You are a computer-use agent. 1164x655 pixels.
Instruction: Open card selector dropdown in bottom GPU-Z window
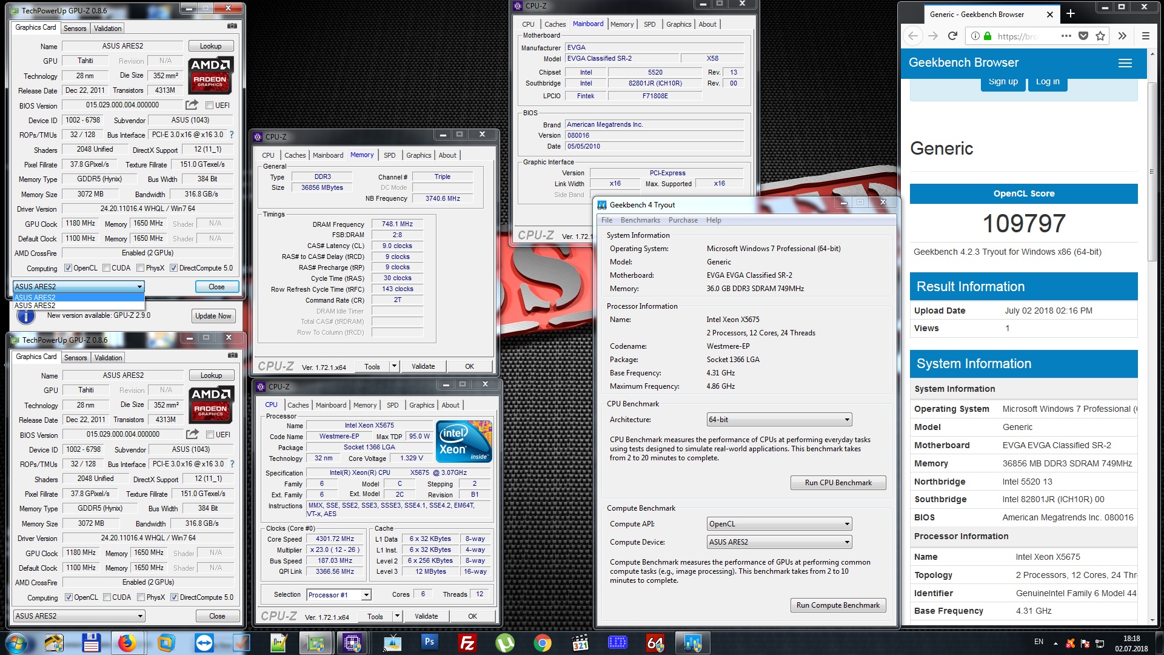click(x=79, y=616)
